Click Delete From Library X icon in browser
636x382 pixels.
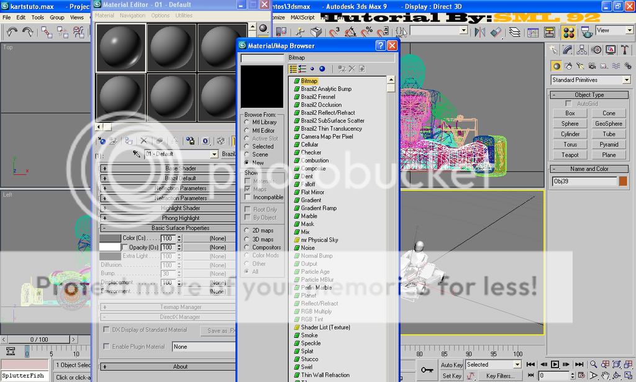point(352,69)
